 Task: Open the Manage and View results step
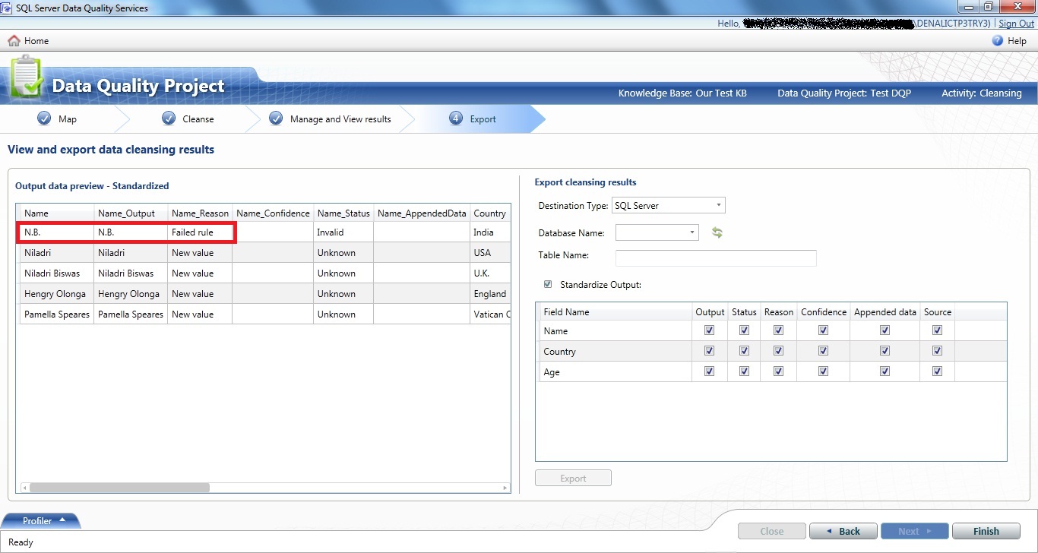point(330,119)
